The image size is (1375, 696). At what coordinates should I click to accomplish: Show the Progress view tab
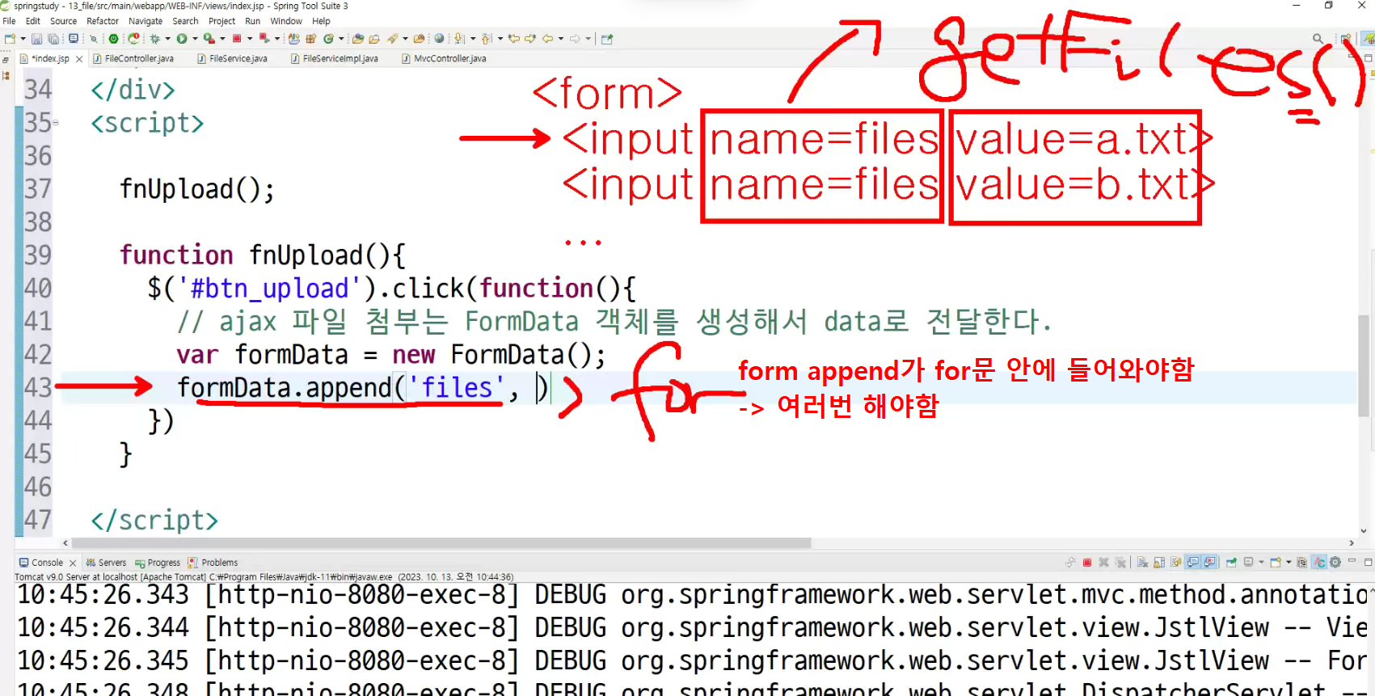(x=158, y=563)
